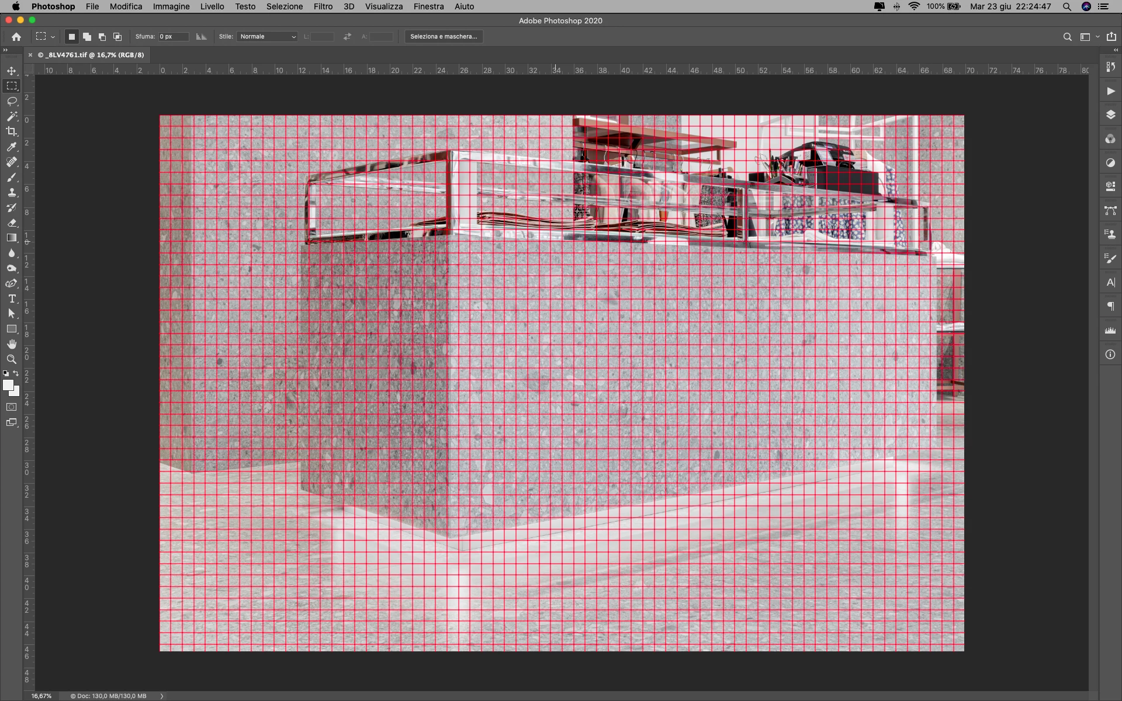The width and height of the screenshot is (1122, 701).
Task: Select the Clone Stamp tool
Action: [12, 192]
